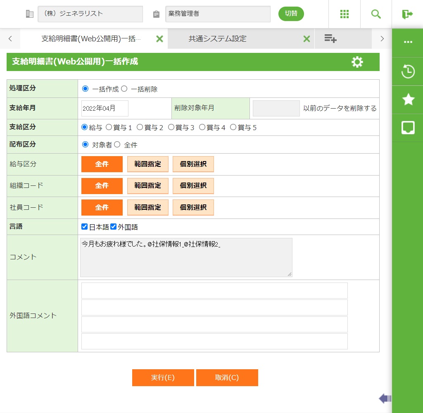Click the logout icon at top right
Image resolution: width=423 pixels, height=413 pixels.
(x=407, y=14)
